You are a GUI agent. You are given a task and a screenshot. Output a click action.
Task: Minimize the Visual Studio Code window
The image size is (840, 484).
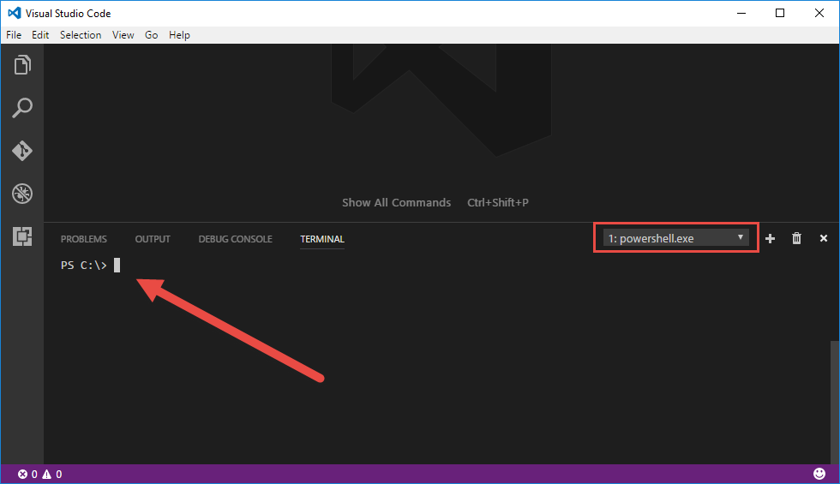[741, 13]
